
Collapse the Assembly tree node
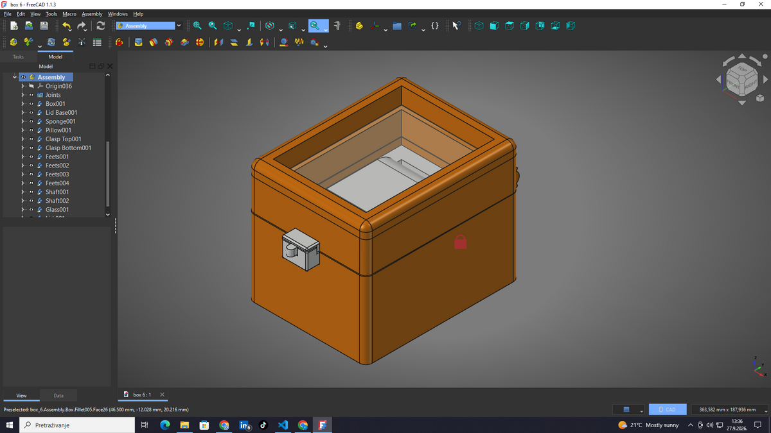[14, 77]
